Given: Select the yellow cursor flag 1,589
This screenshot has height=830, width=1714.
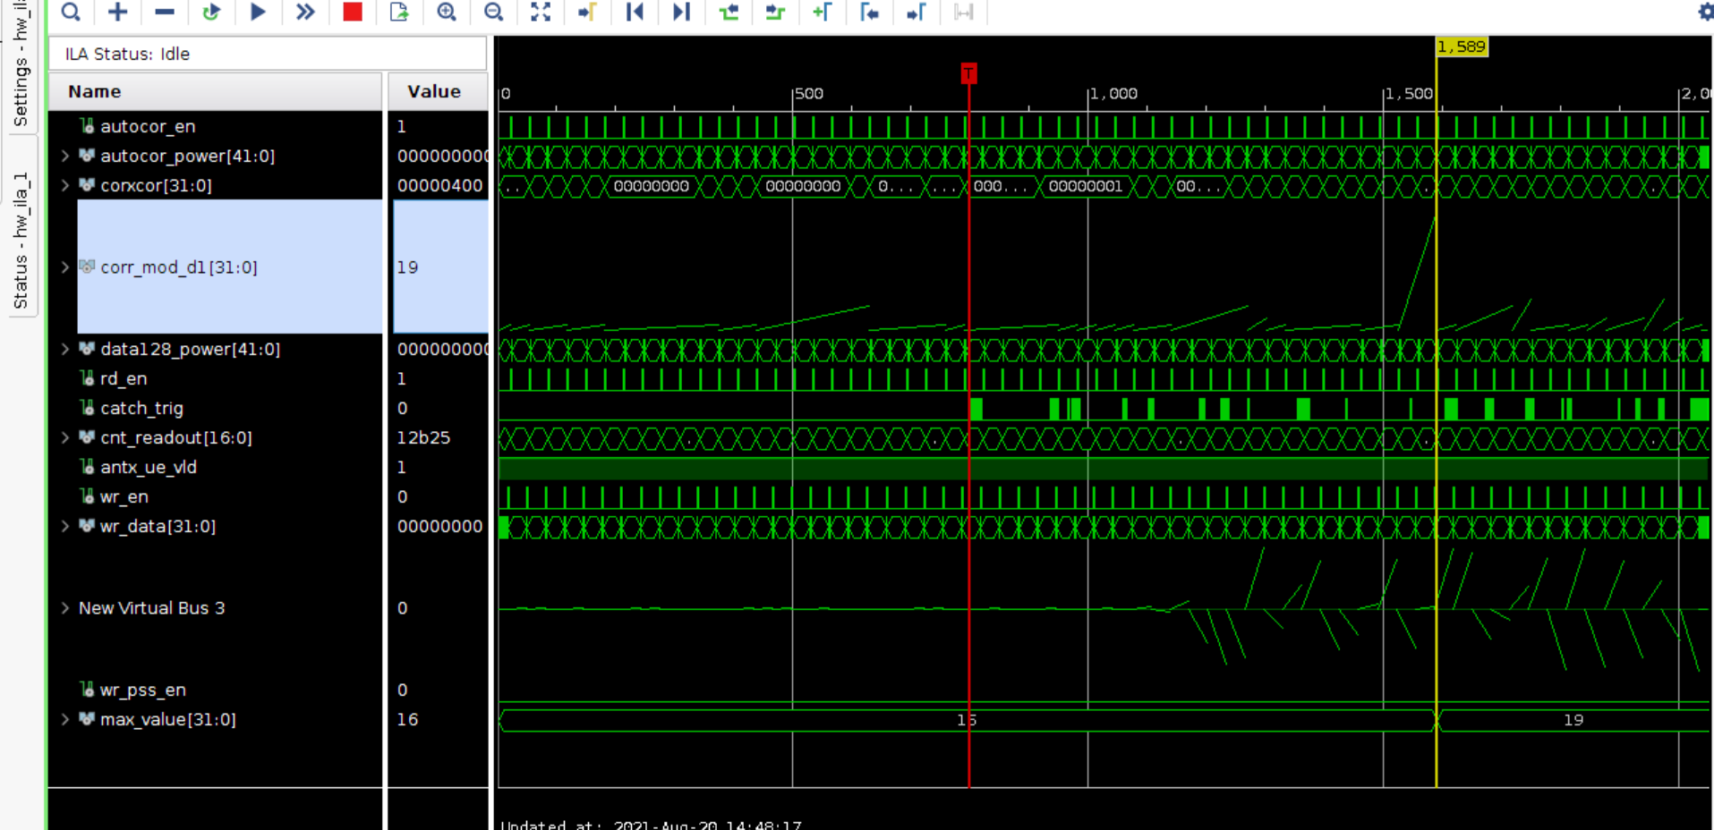Looking at the screenshot, I should (1462, 47).
